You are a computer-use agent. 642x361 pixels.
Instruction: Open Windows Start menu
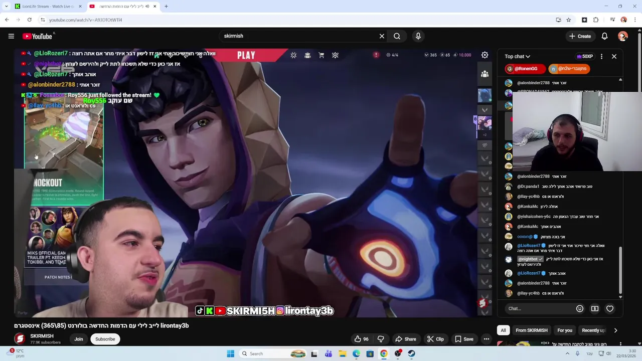pos(231,353)
